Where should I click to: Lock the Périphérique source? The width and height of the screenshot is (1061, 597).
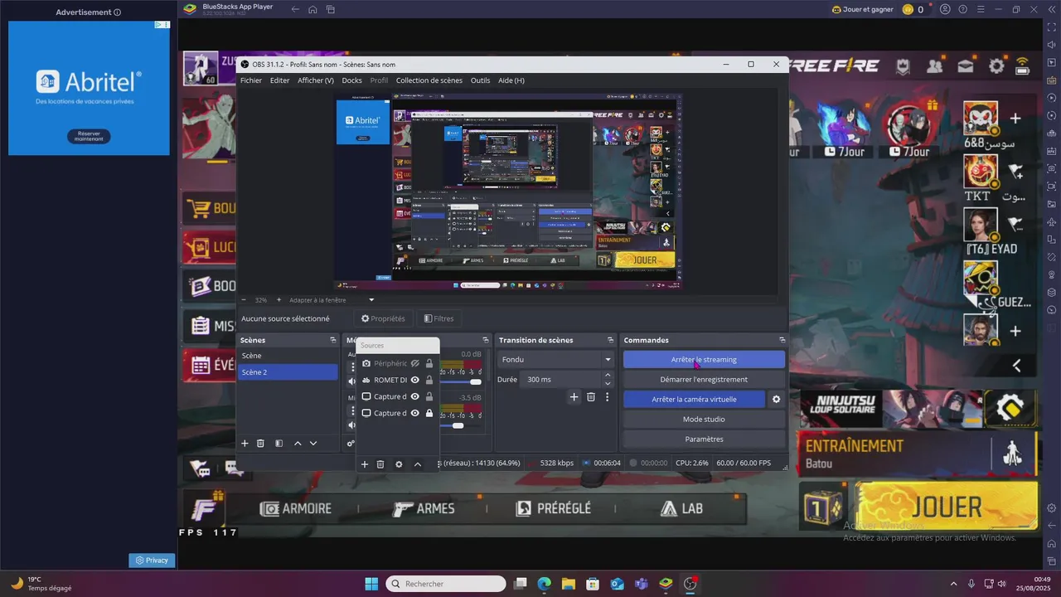(429, 363)
